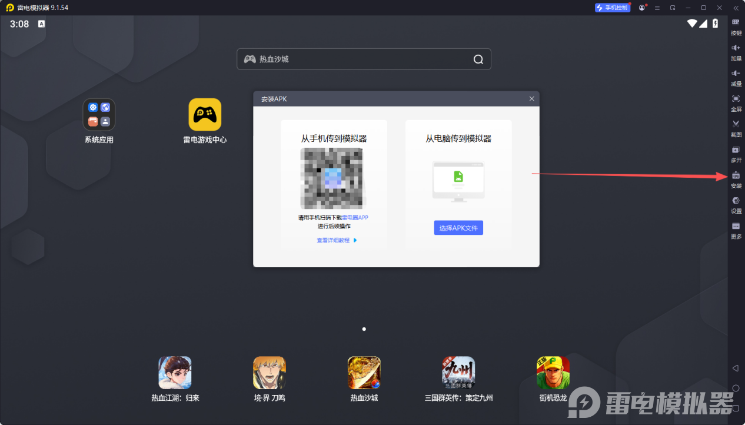745x425 pixels.
Task: Click the 3:08 clock text
Action: 19,24
